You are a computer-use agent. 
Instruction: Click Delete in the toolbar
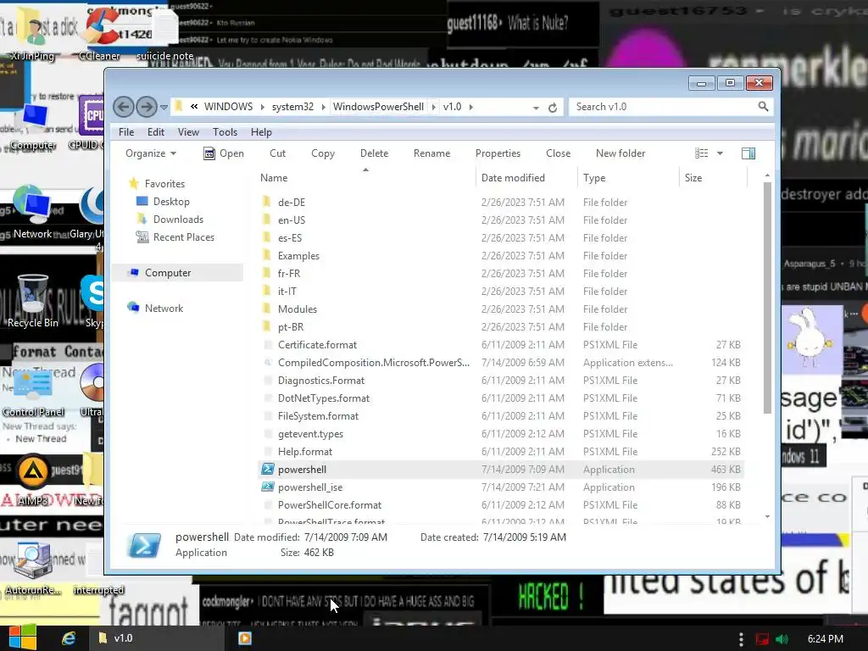[374, 153]
